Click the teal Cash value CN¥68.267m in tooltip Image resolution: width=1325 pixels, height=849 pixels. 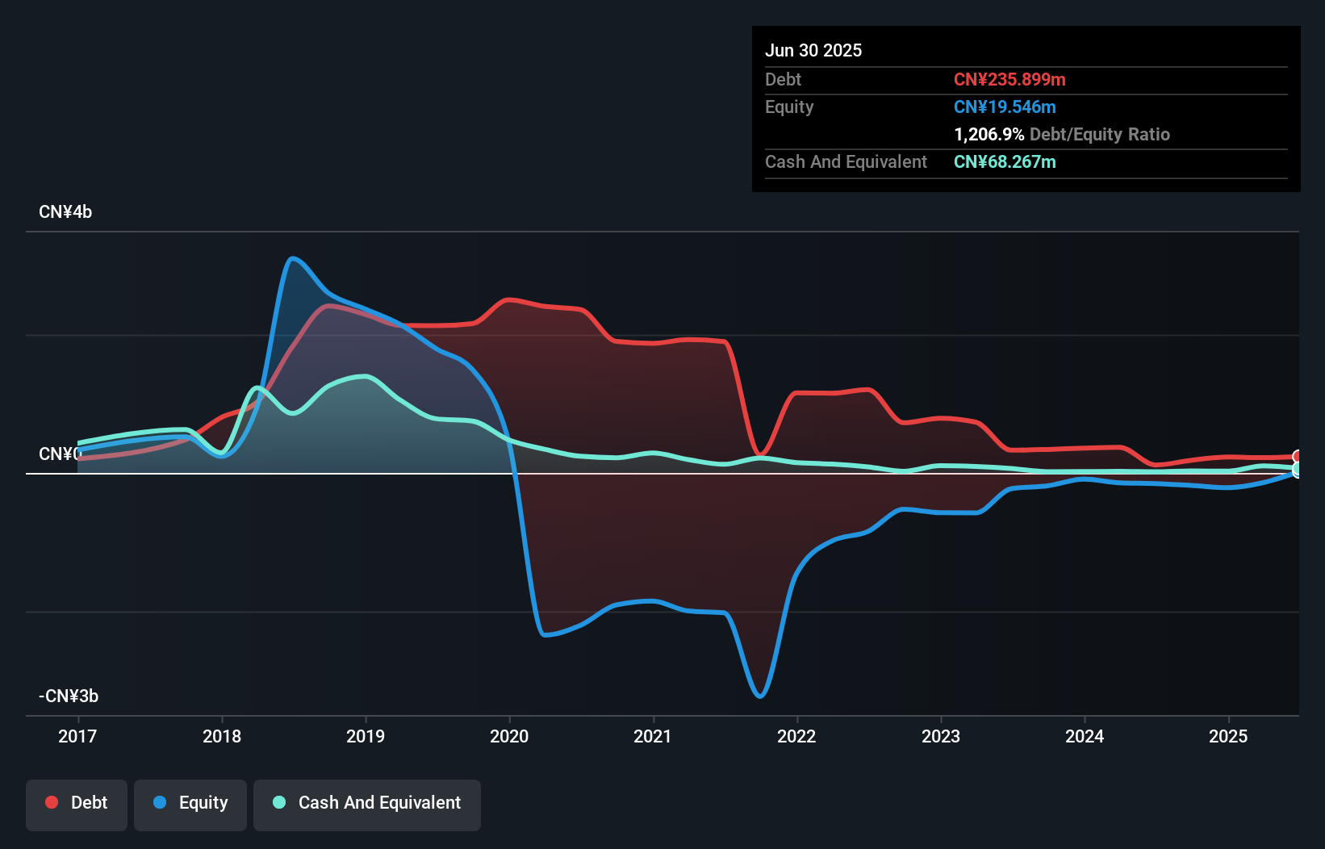1004,161
